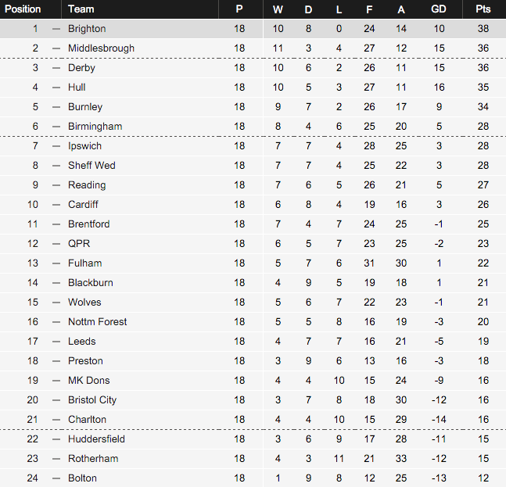The height and width of the screenshot is (487, 506).
Task: Click the dash movement icon beside Fulham
Action: click(56, 263)
